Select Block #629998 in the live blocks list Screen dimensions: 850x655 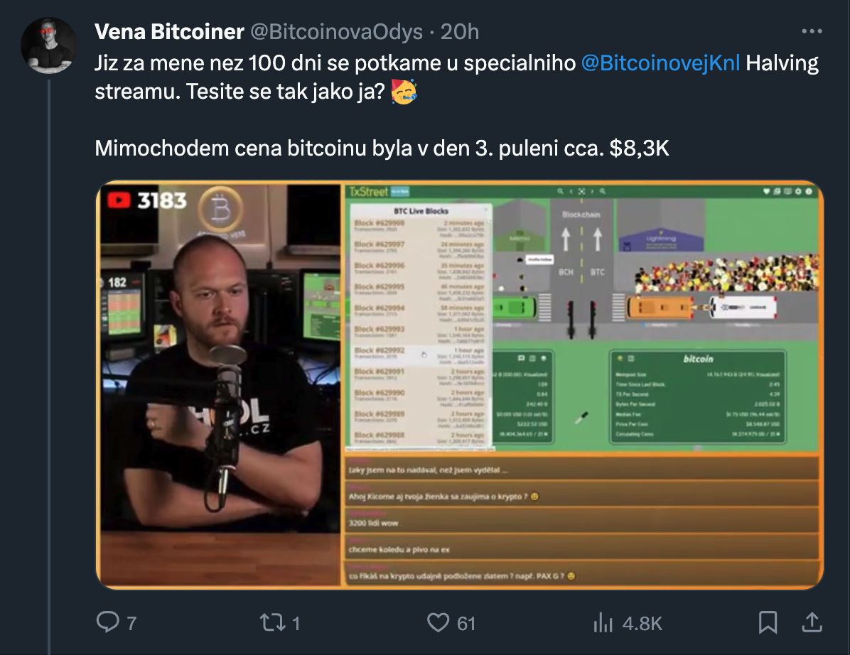tap(421, 226)
